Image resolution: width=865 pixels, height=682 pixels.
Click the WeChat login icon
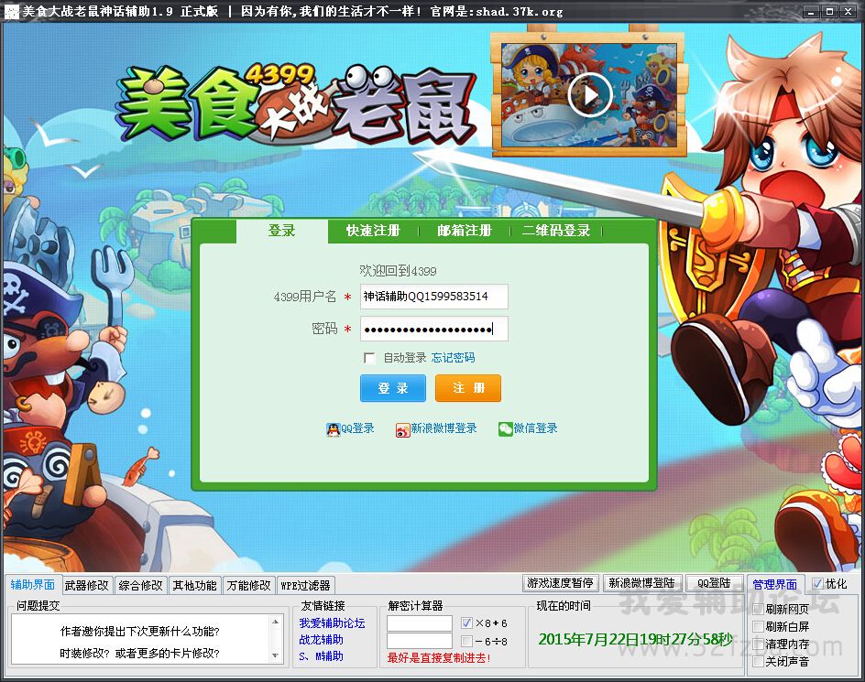pyautogui.click(x=505, y=429)
